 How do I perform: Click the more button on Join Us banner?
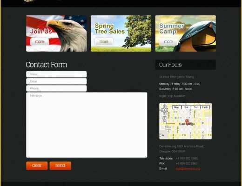tap(40, 41)
